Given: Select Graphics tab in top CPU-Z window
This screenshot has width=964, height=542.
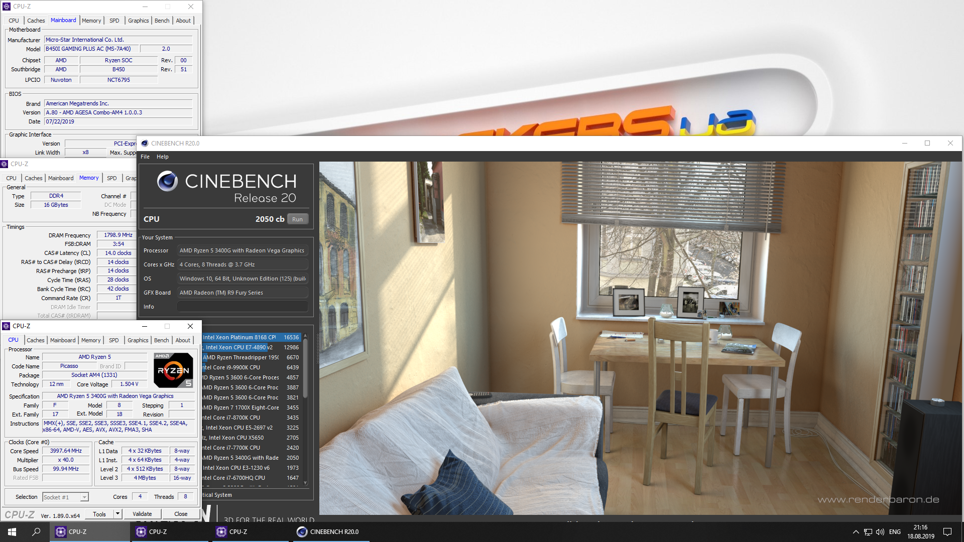Looking at the screenshot, I should pyautogui.click(x=139, y=21).
